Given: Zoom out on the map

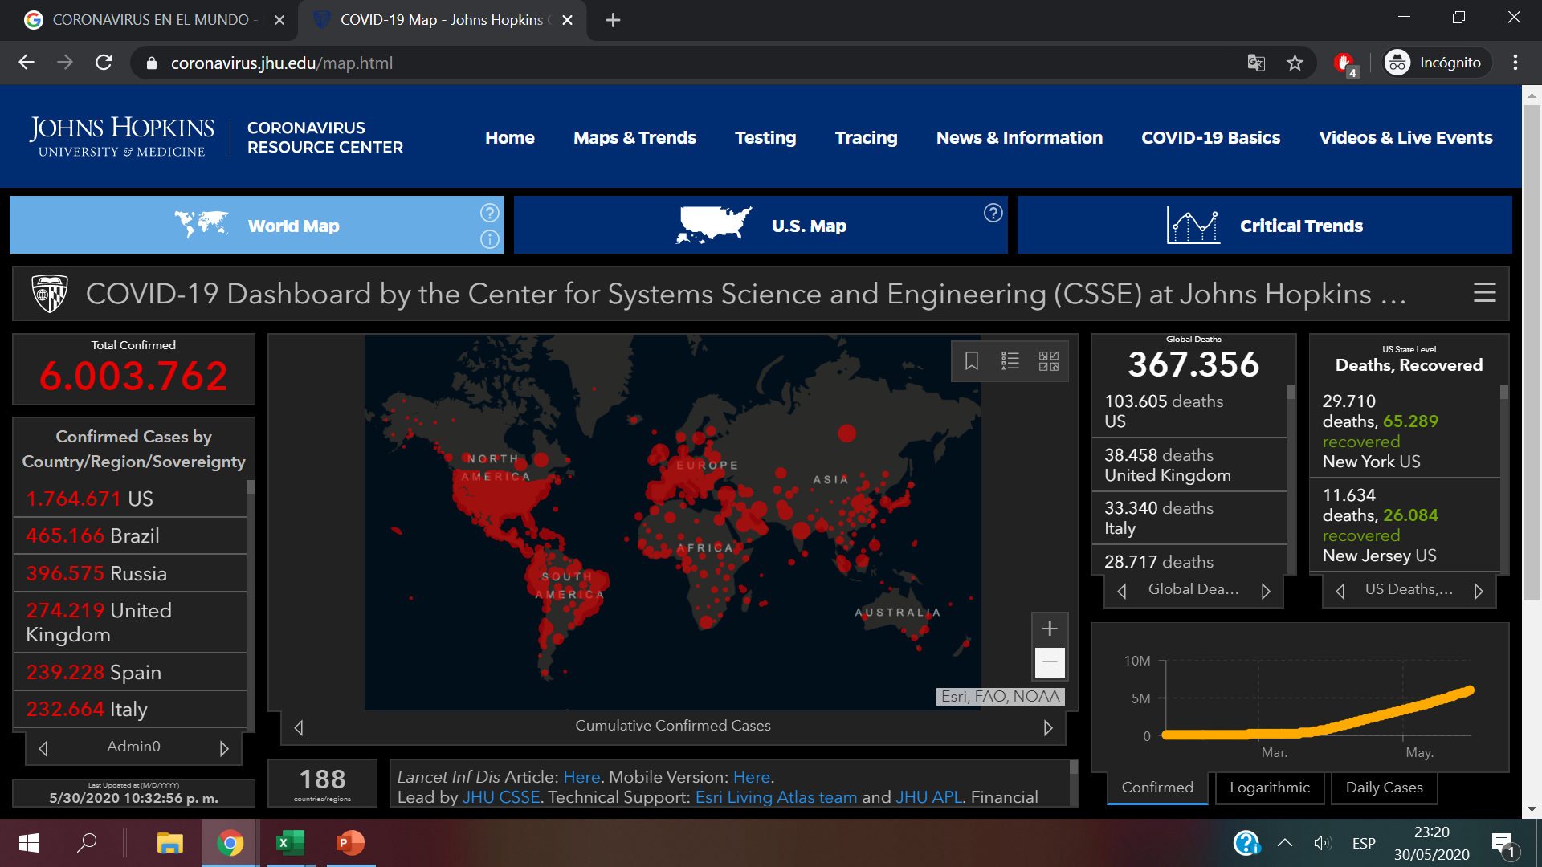Looking at the screenshot, I should [x=1050, y=662].
